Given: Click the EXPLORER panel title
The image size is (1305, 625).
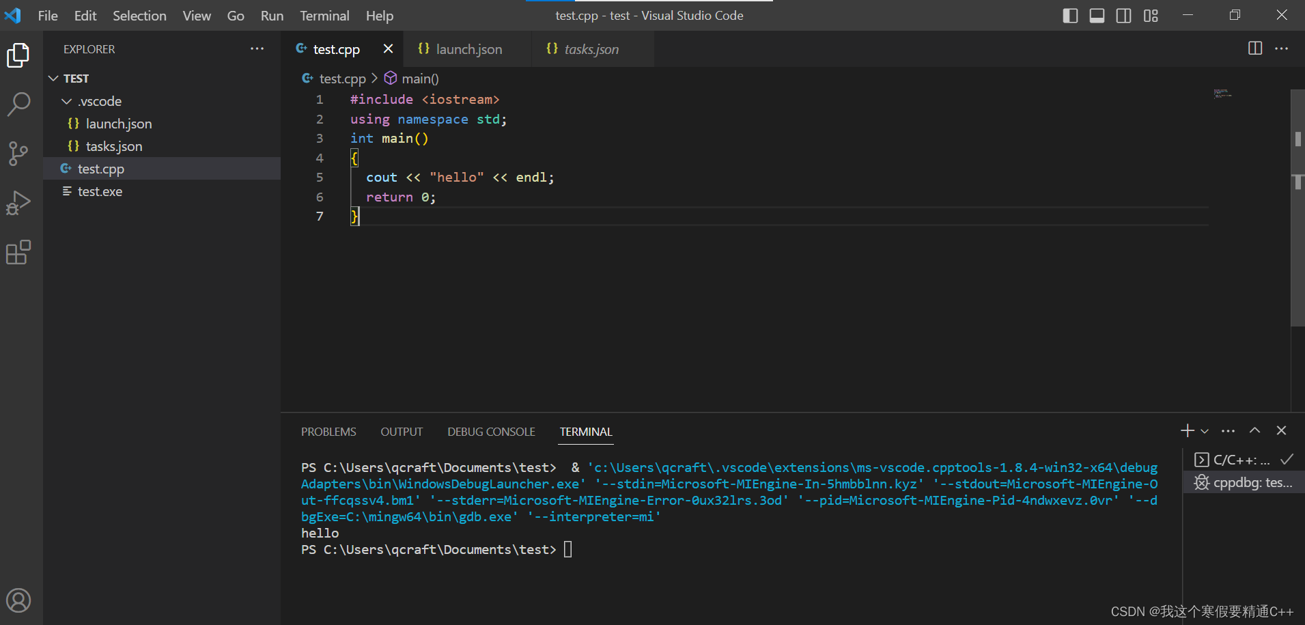Looking at the screenshot, I should [x=89, y=49].
